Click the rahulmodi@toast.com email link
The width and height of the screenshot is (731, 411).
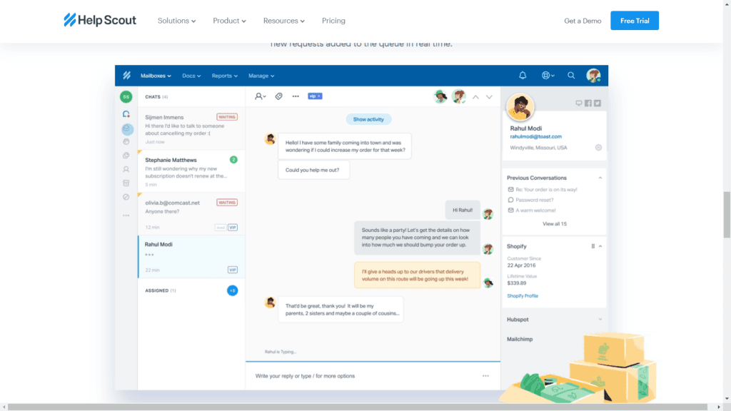click(535, 136)
